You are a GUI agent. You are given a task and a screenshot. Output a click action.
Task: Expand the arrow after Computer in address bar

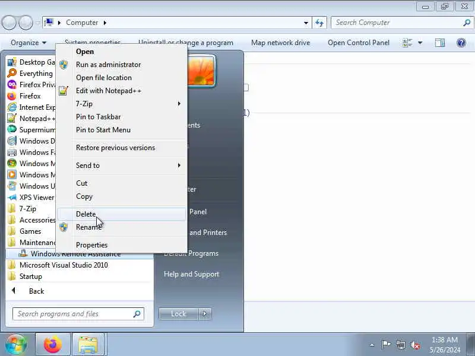coord(105,23)
